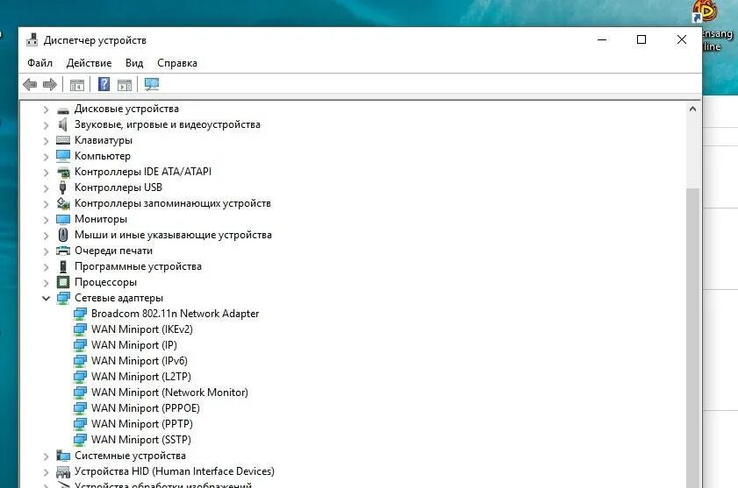Screen dimensions: 738x488
Task: Click the Программные устройства icon
Action: (63, 266)
